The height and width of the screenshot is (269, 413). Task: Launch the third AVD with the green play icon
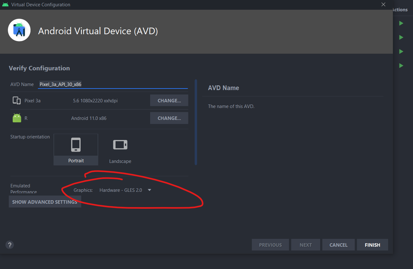pos(401,51)
